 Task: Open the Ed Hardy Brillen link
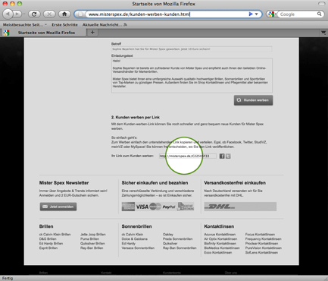tap(51, 243)
